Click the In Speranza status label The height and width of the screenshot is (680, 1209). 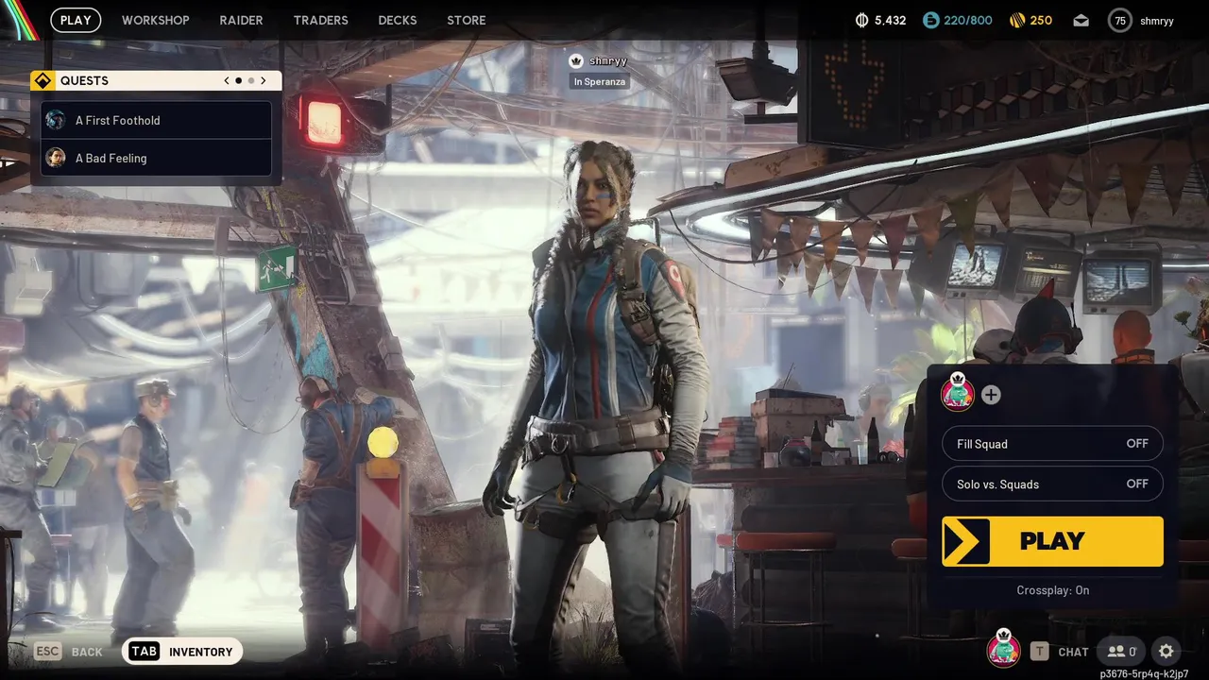pos(599,82)
